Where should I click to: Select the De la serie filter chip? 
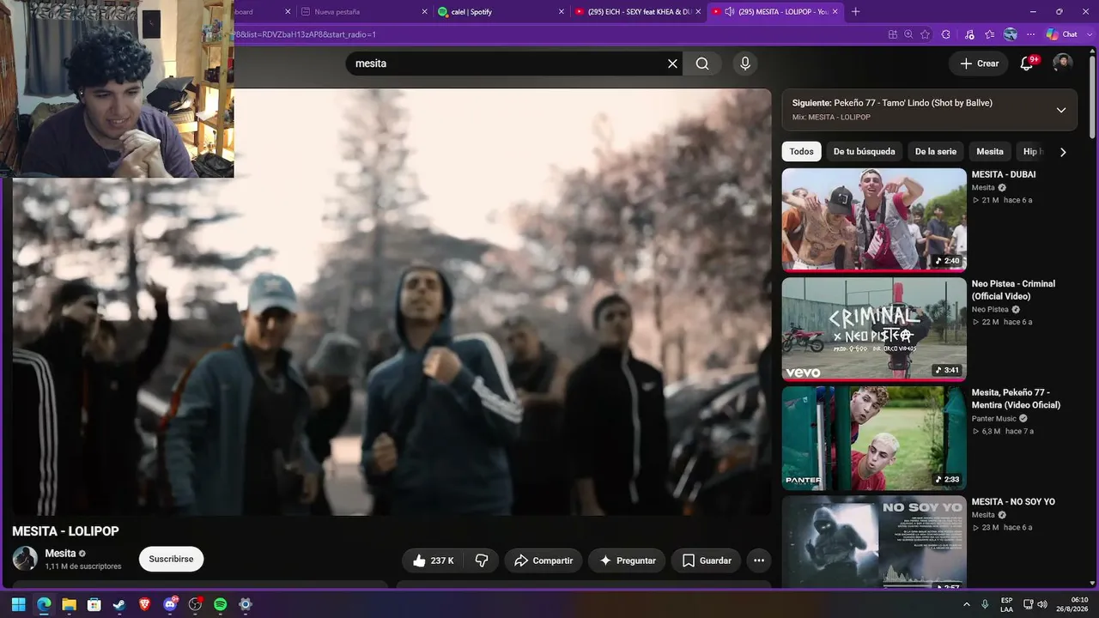point(935,152)
